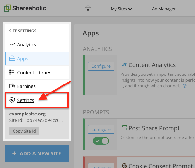Click the Site Settings header
The height and width of the screenshot is (168, 195).
click(23, 31)
